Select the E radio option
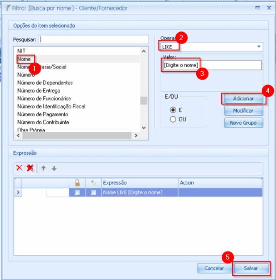The width and height of the screenshot is (276, 280). (173, 110)
